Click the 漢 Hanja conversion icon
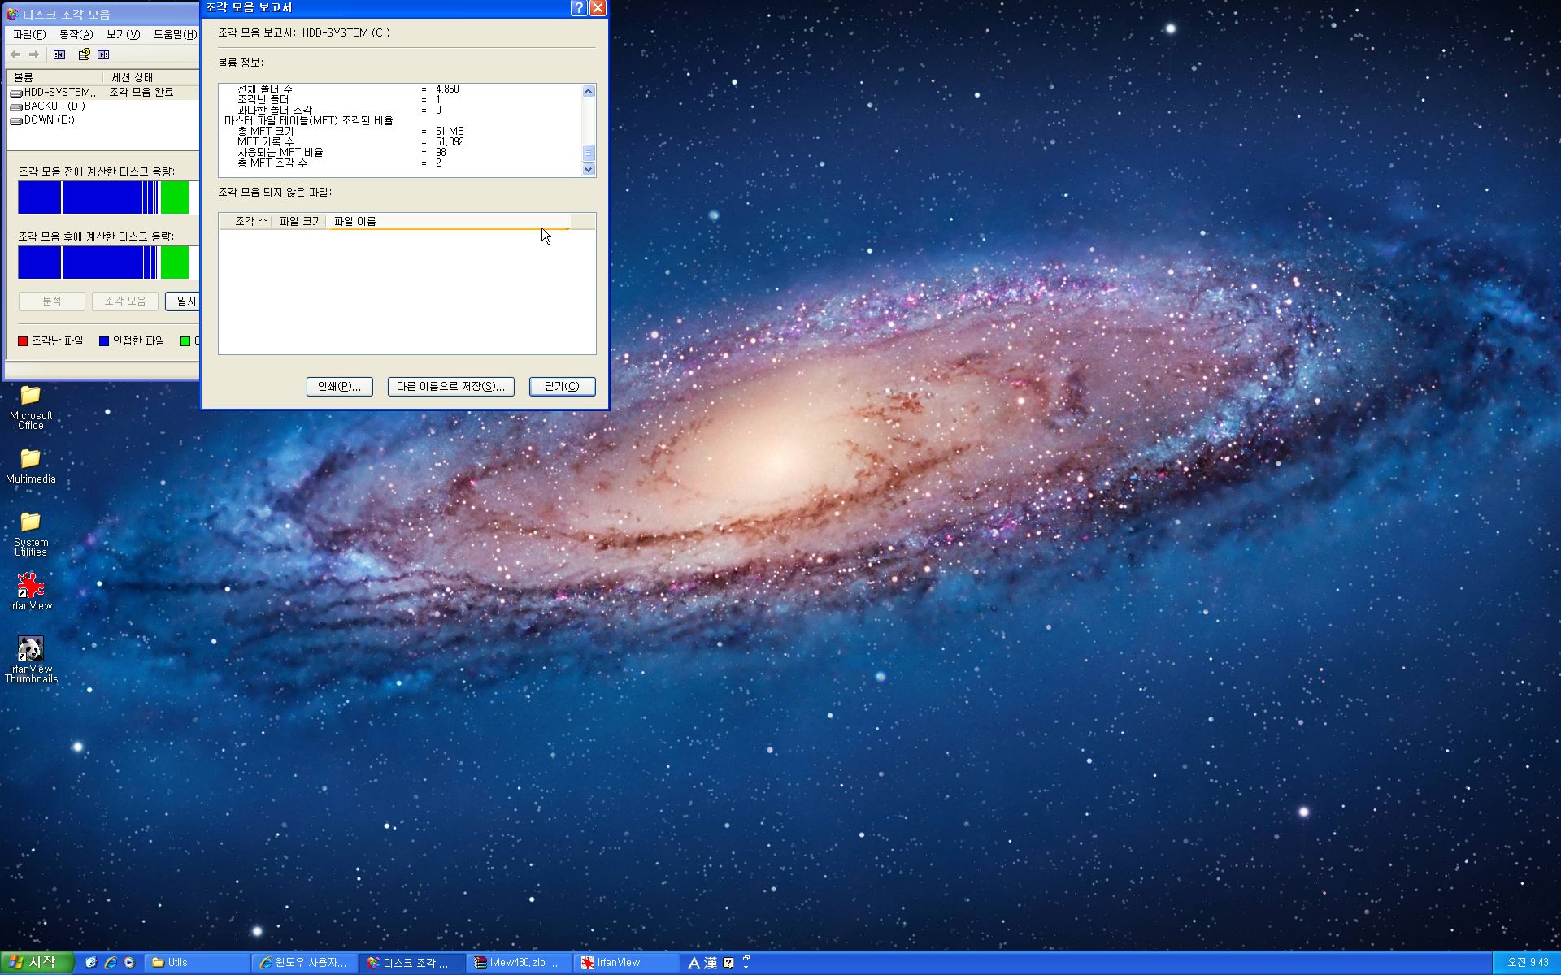This screenshot has height=975, width=1561. point(711,963)
